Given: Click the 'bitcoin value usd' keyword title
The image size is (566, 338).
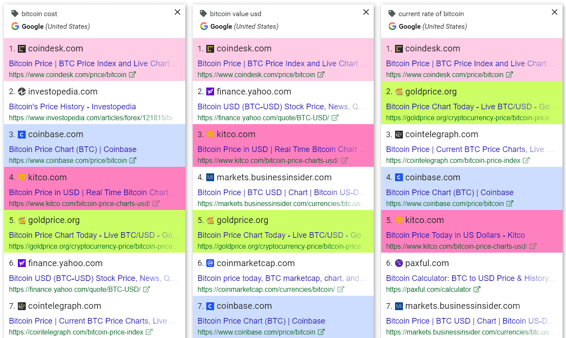Looking at the screenshot, I should click(x=236, y=14).
